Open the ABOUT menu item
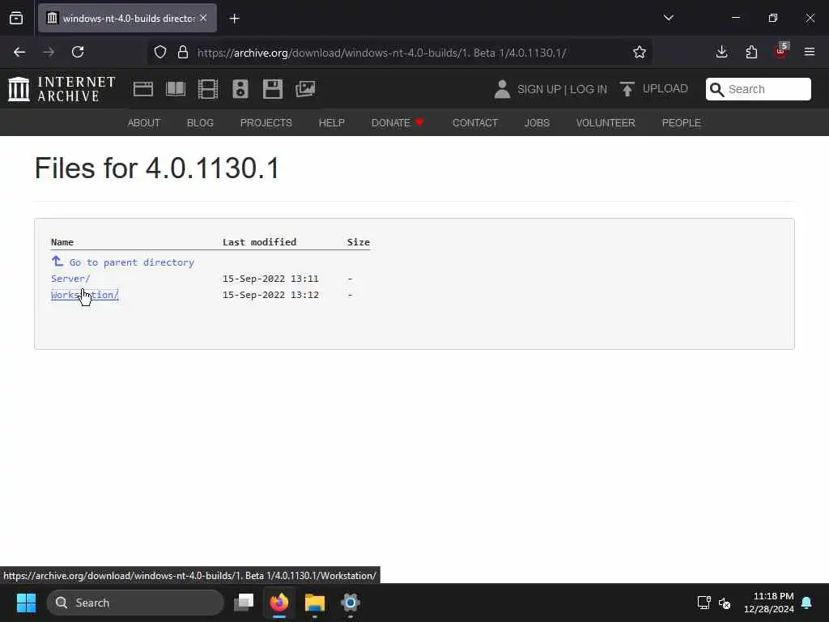829x622 pixels. coord(144,123)
